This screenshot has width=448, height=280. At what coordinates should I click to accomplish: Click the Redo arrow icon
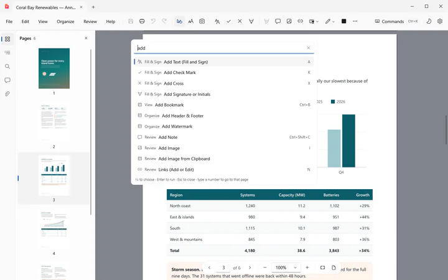(164, 21)
